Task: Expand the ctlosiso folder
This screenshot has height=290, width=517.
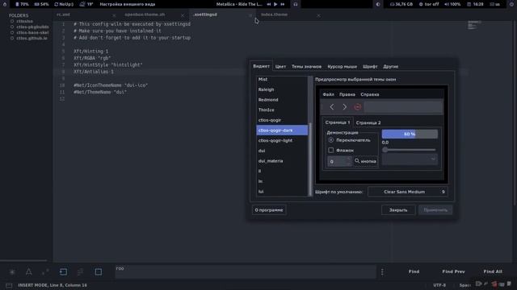Action: pos(12,21)
